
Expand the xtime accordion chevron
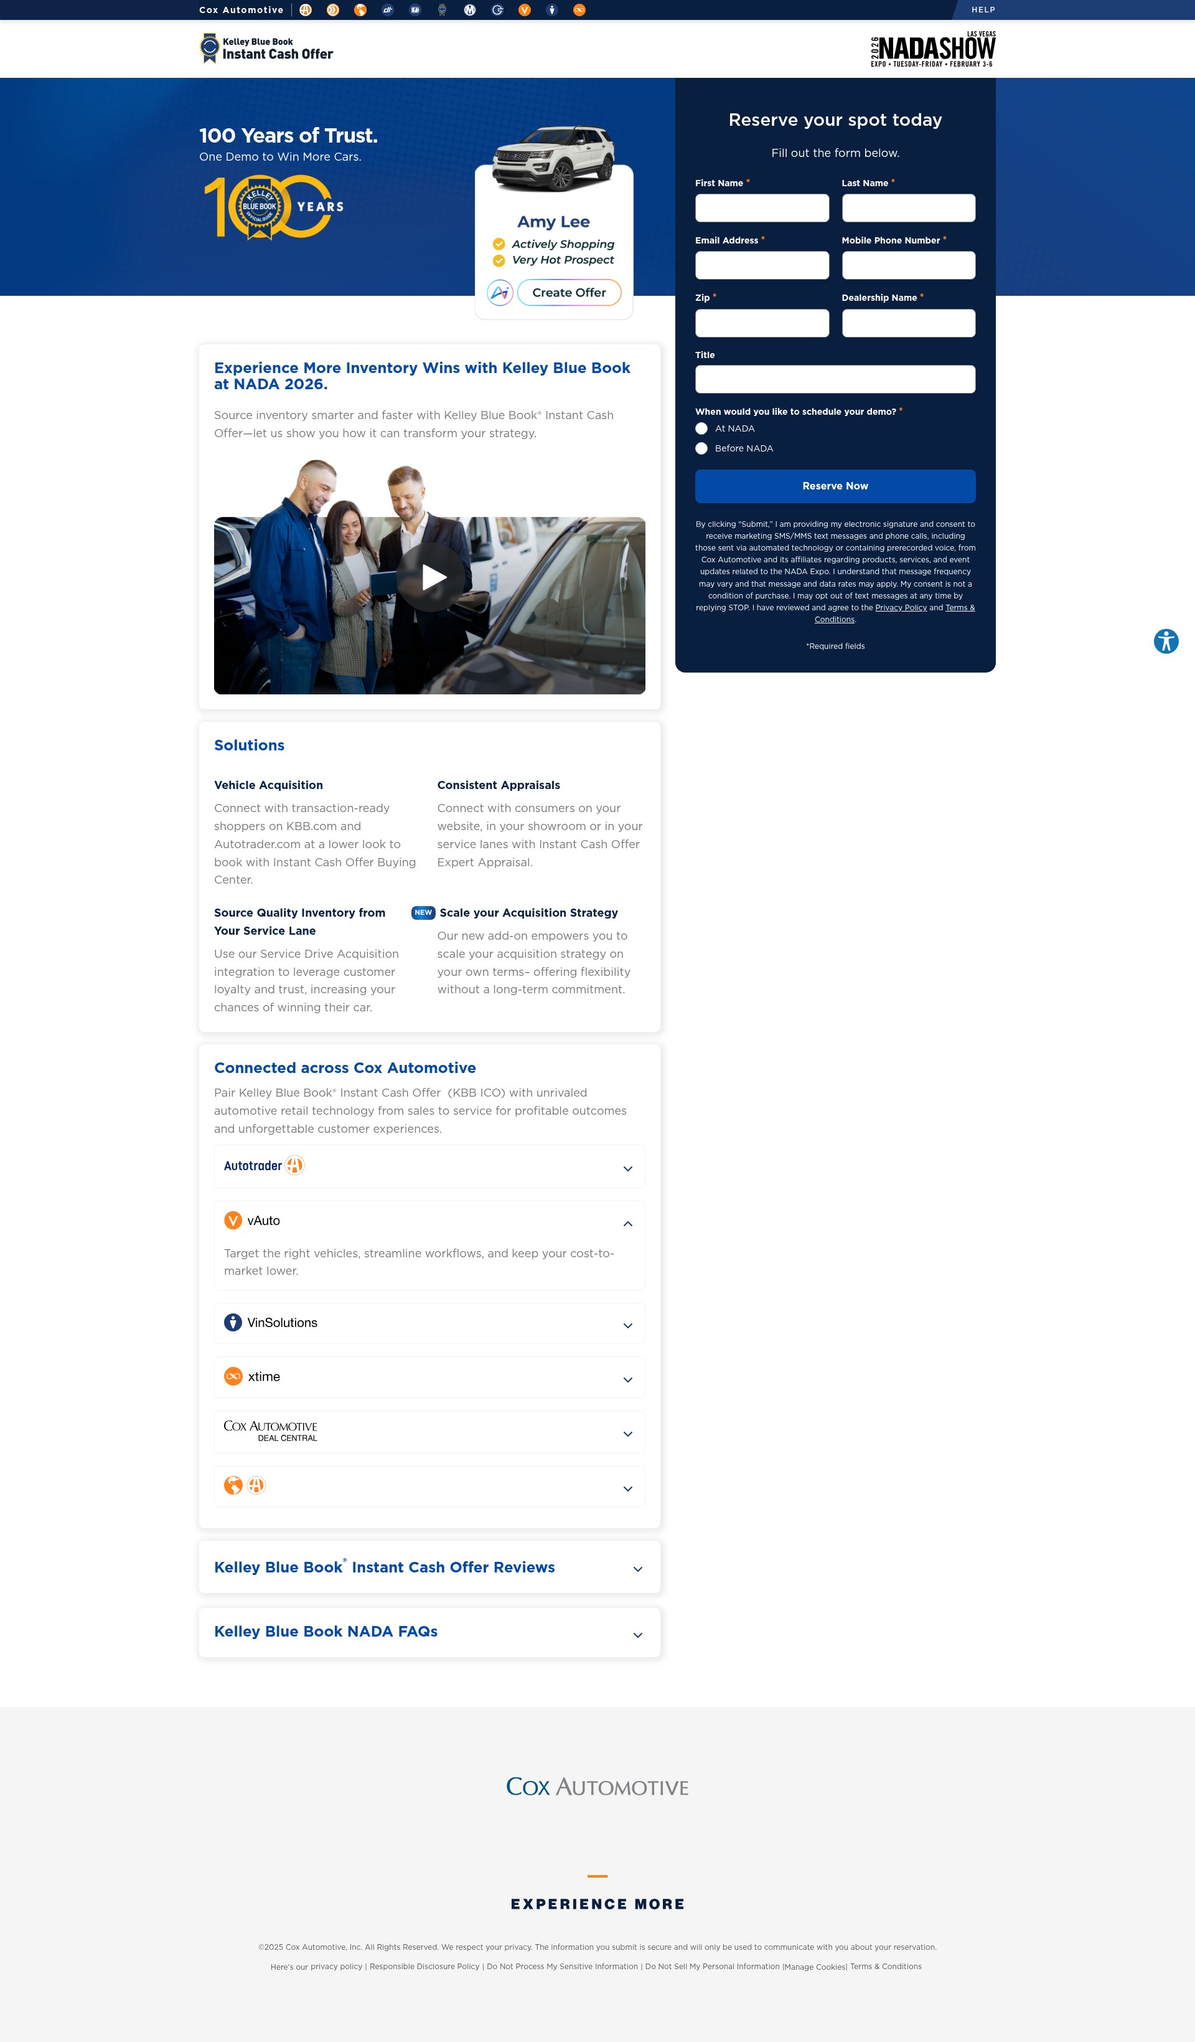[x=627, y=1379]
